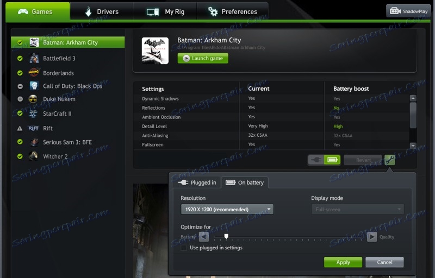The height and width of the screenshot is (278, 435).
Task: Click Batman optimized green check icon
Action: (x=20, y=42)
